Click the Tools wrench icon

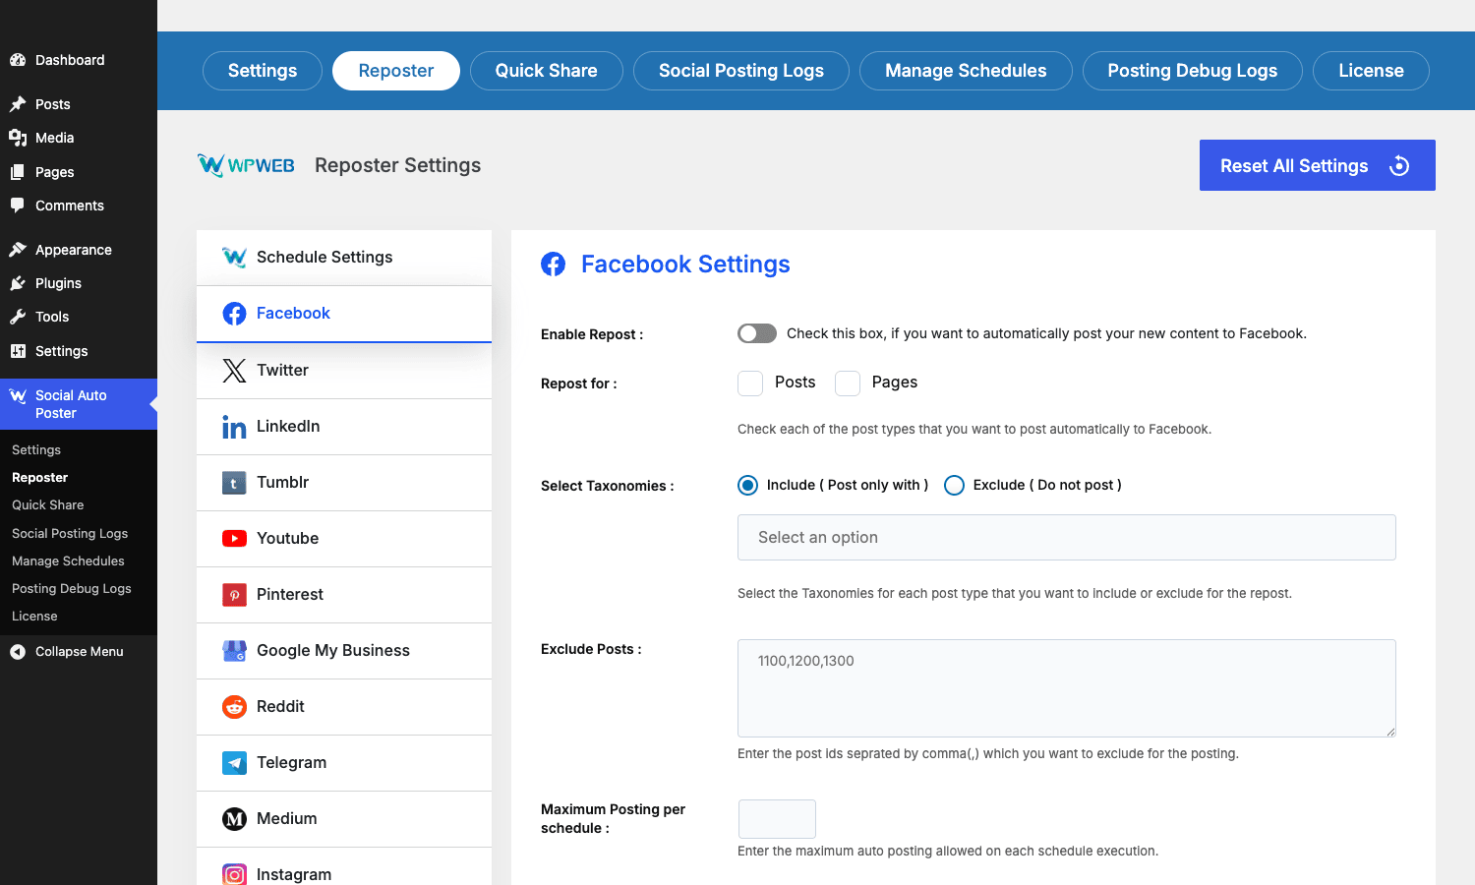(18, 317)
